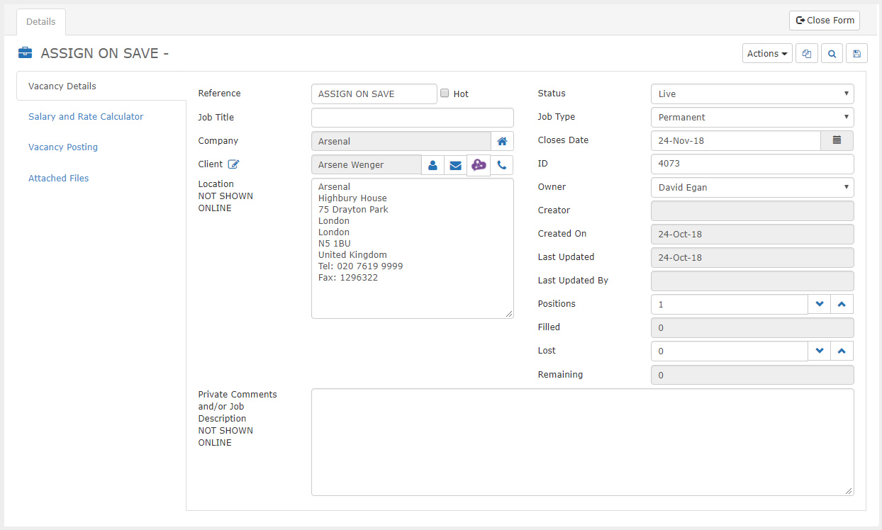Decrease Positions with down chevron
The height and width of the screenshot is (530, 882).
pyautogui.click(x=820, y=304)
